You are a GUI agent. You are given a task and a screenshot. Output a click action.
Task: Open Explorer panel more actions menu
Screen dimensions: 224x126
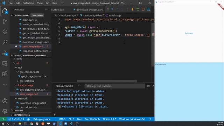coord(47,9)
